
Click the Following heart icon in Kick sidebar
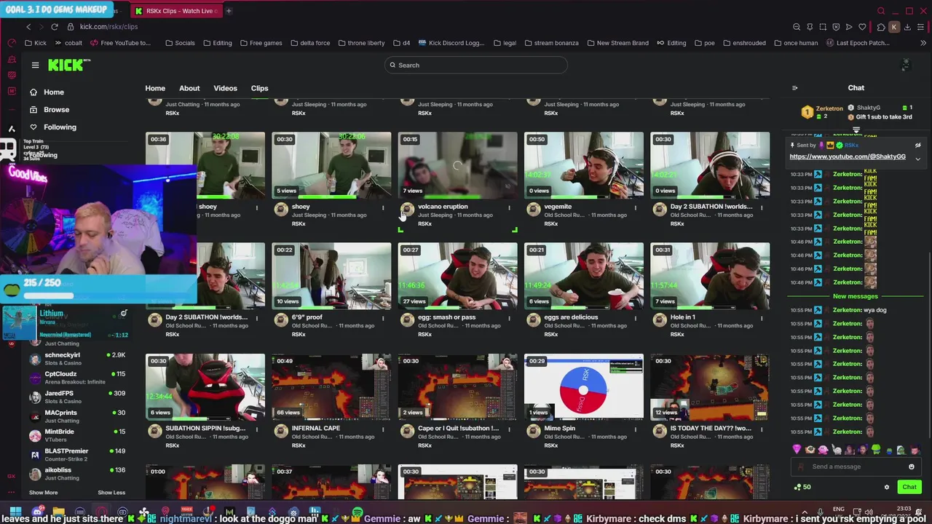pyautogui.click(x=33, y=127)
